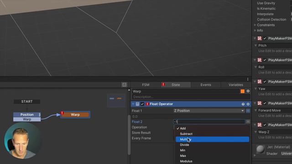This screenshot has height=164, width=292.
Task: Click the PlayMaker icon beside Forward Move FSM
Action: pos(260,103)
